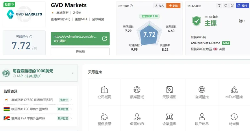Click the 牌照指數 7.29 value
This screenshot has height=131, width=250.
128,31
